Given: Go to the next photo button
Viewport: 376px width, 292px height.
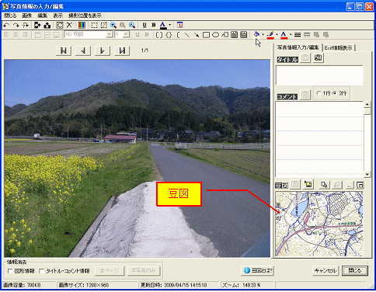Looking at the screenshot, I should click(103, 50).
